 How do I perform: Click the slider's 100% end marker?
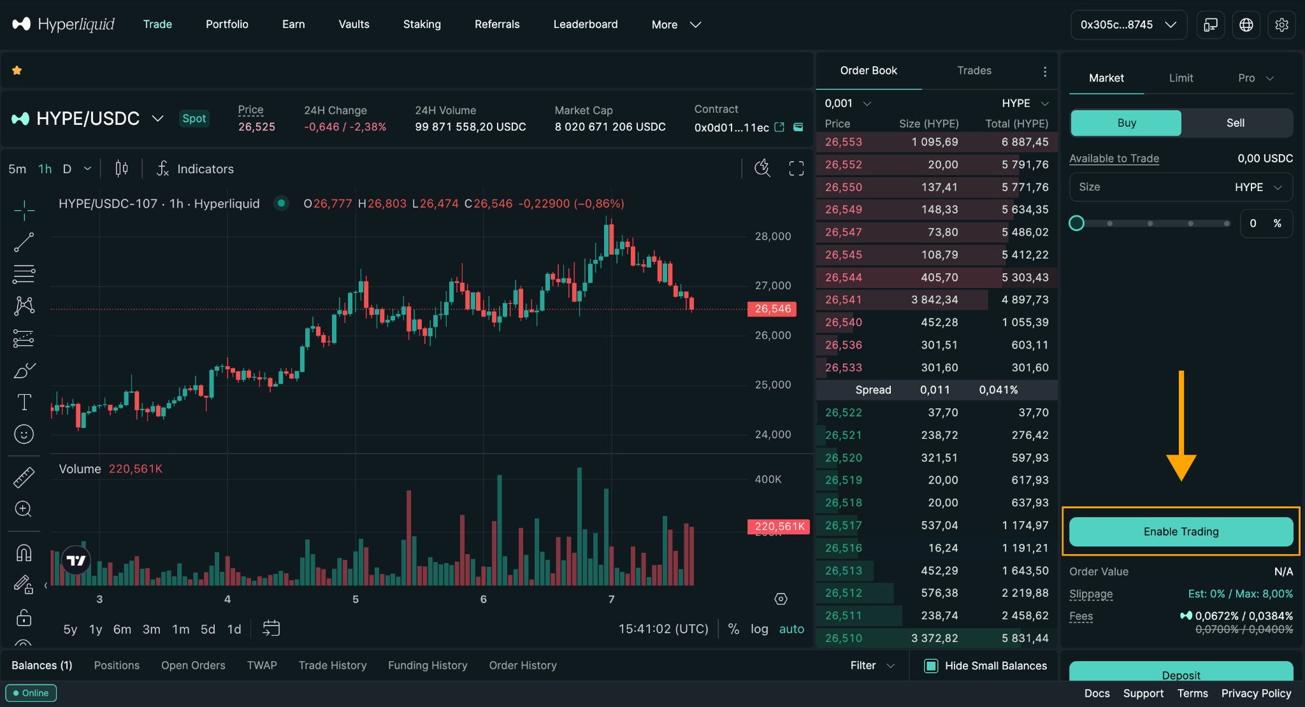click(1227, 224)
